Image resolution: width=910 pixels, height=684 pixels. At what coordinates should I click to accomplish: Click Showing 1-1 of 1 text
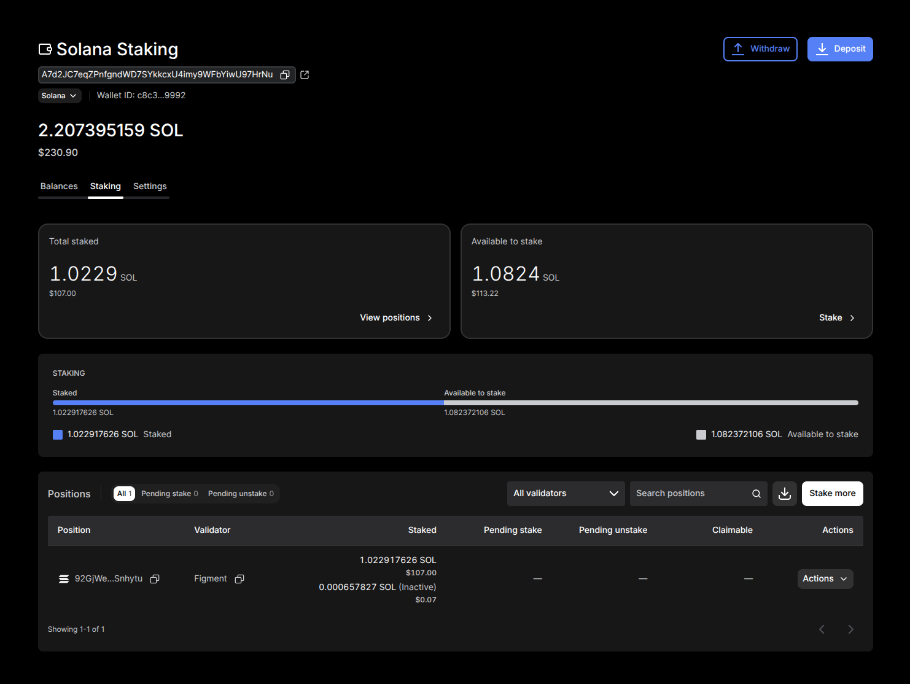(76, 629)
